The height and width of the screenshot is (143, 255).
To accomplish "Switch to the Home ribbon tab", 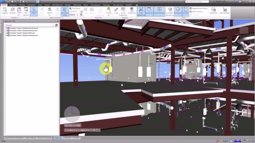I will 4,5.
